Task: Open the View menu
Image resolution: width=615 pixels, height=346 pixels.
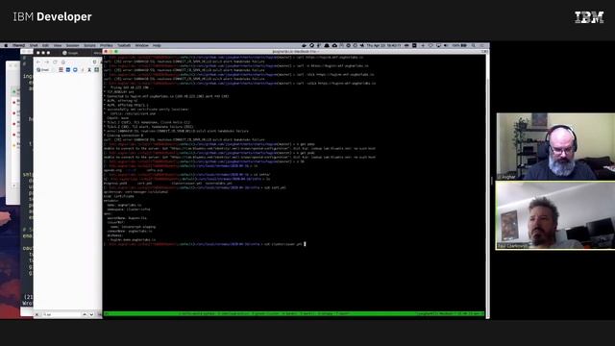Action: pos(58,45)
